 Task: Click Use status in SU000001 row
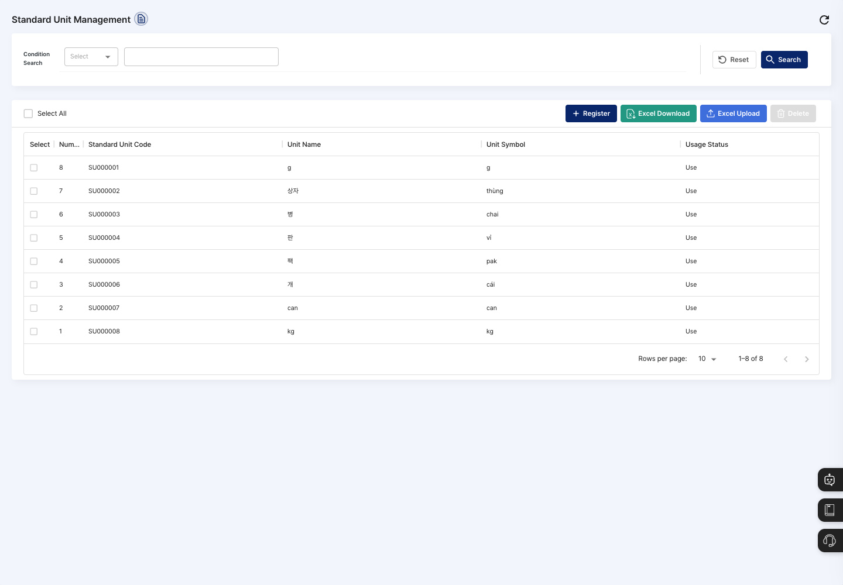coord(691,168)
